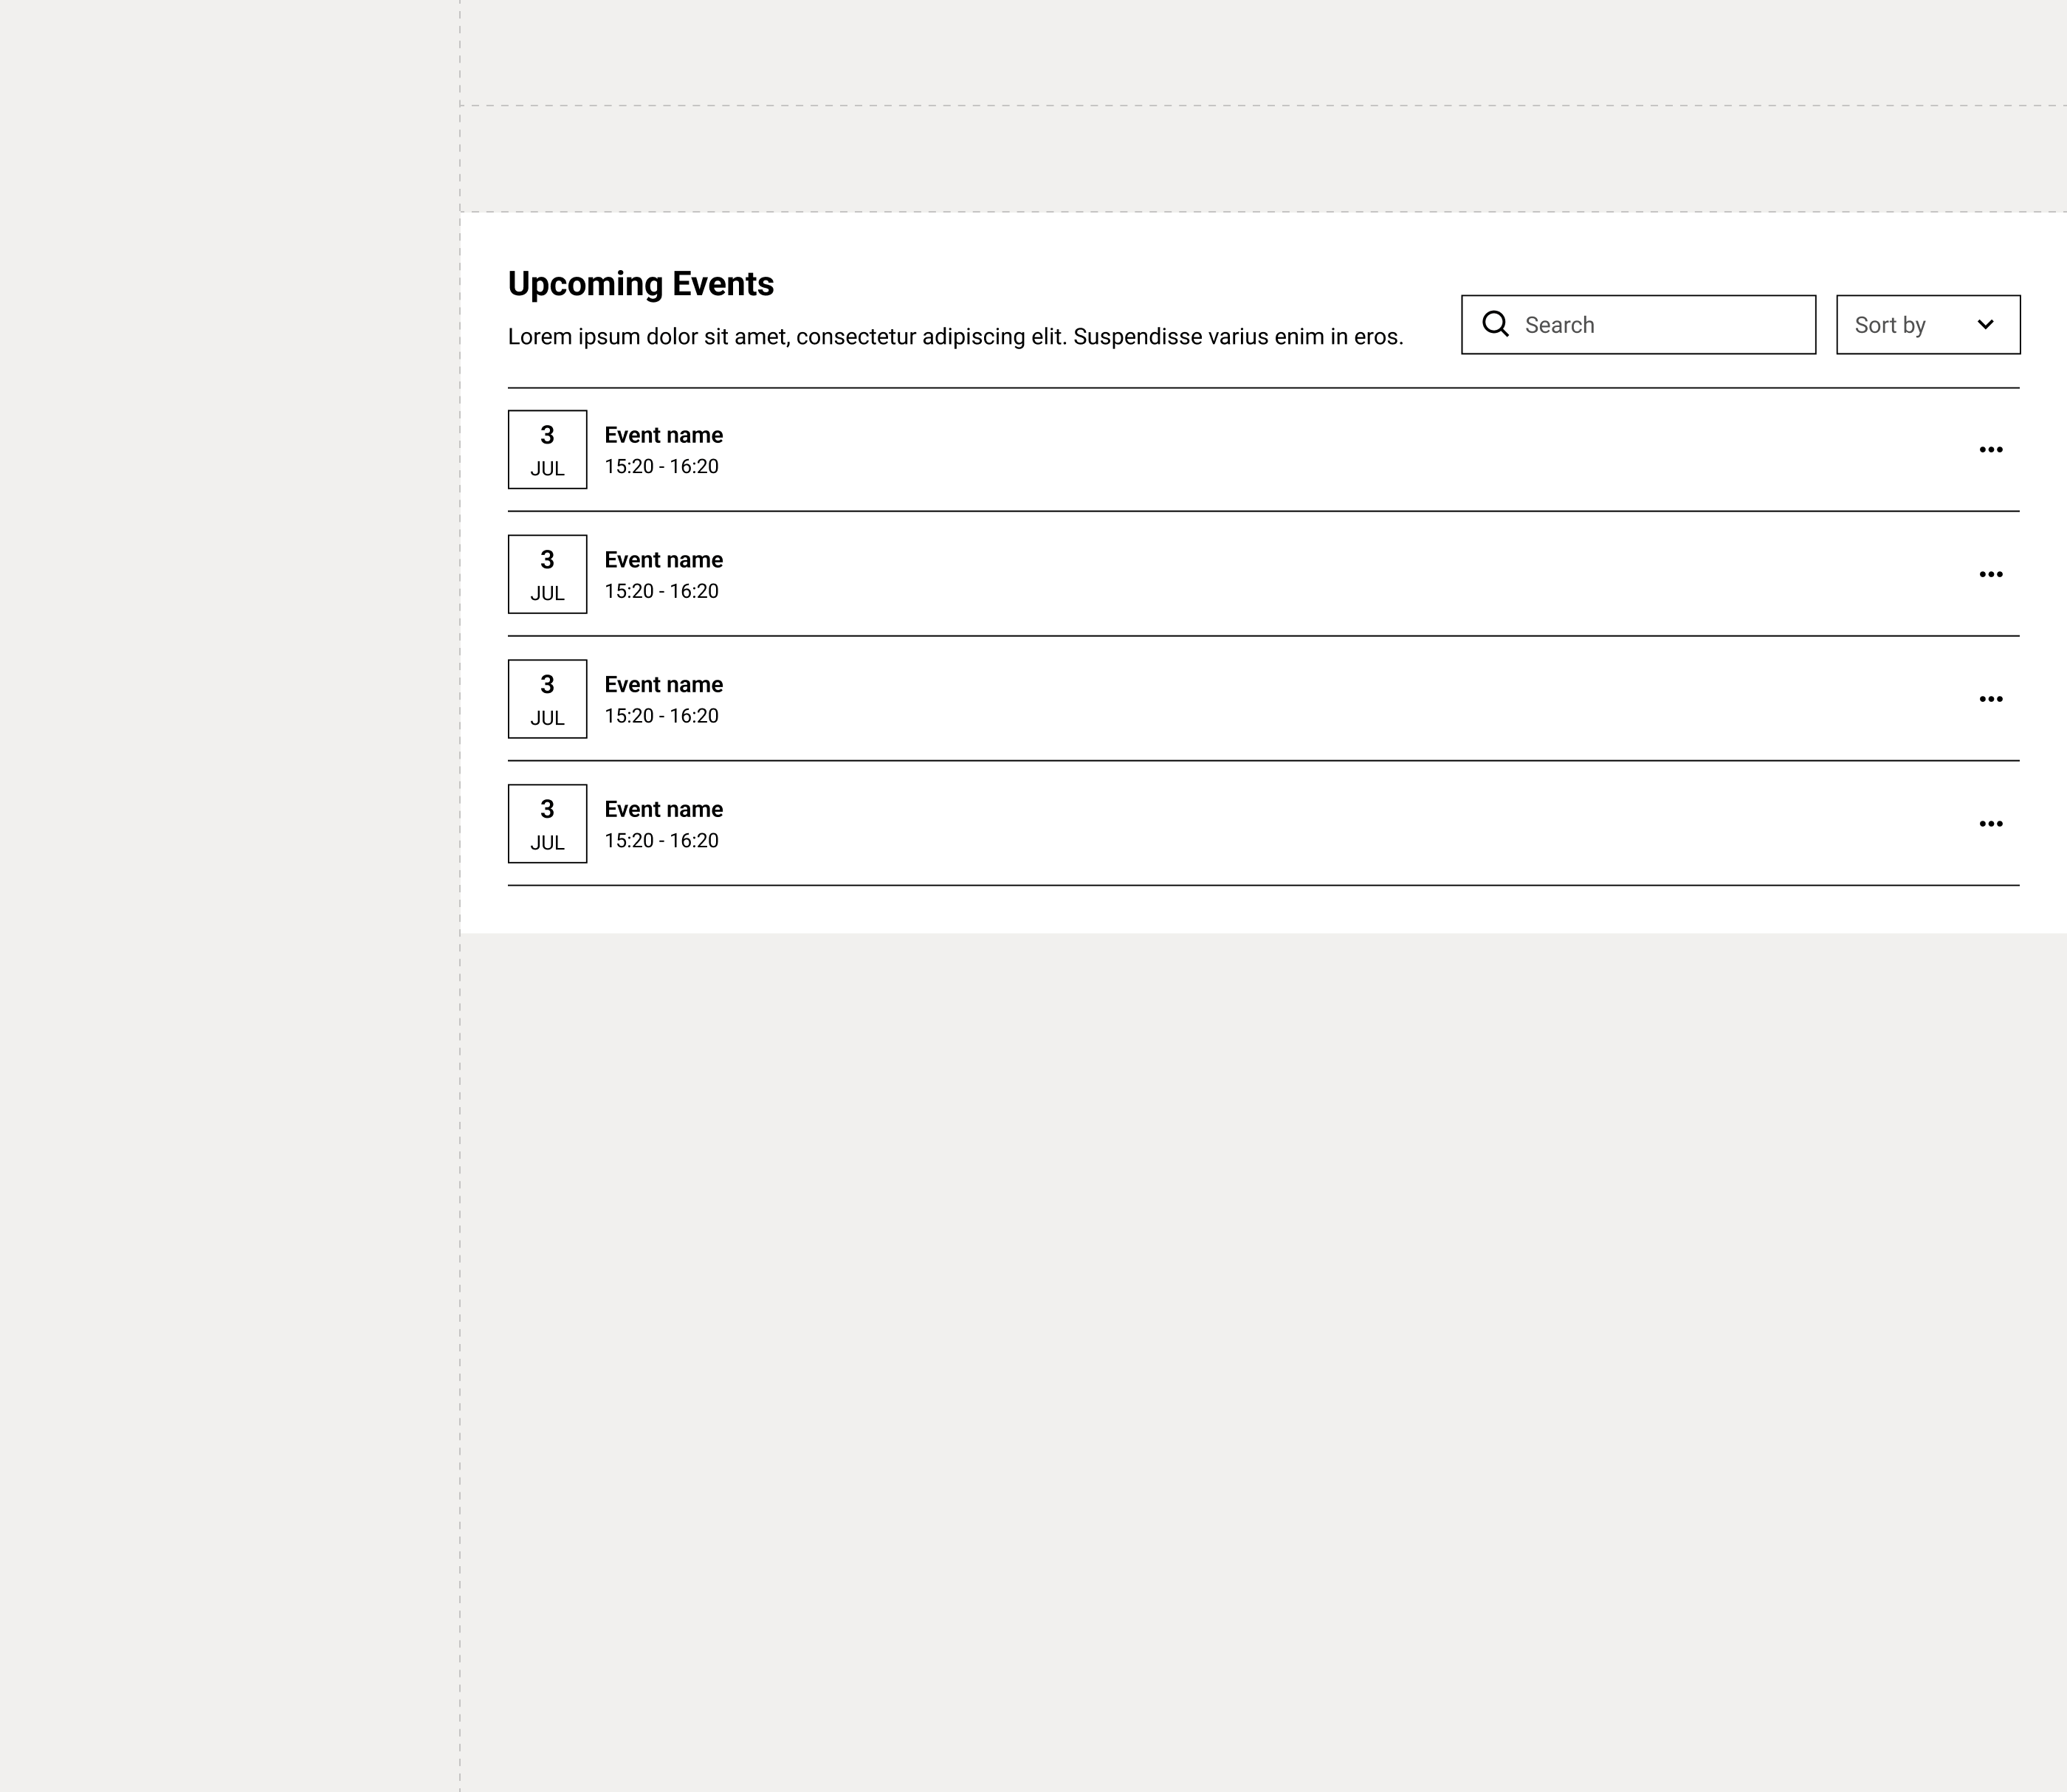The height and width of the screenshot is (1792, 2067).
Task: Select the third row's Event name title
Action: [x=663, y=685]
